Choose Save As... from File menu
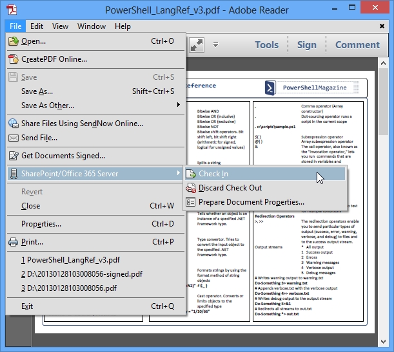394x352 pixels. tap(95, 91)
